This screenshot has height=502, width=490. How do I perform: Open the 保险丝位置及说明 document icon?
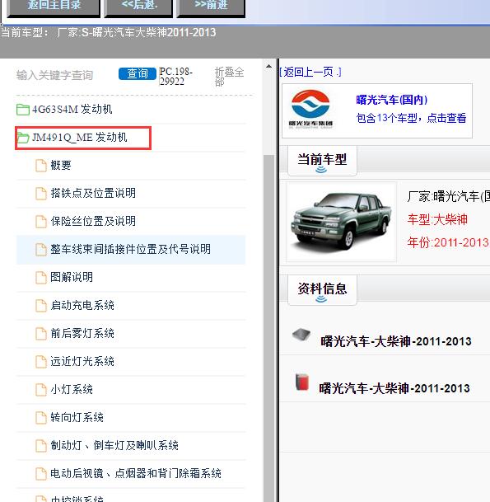click(41, 222)
